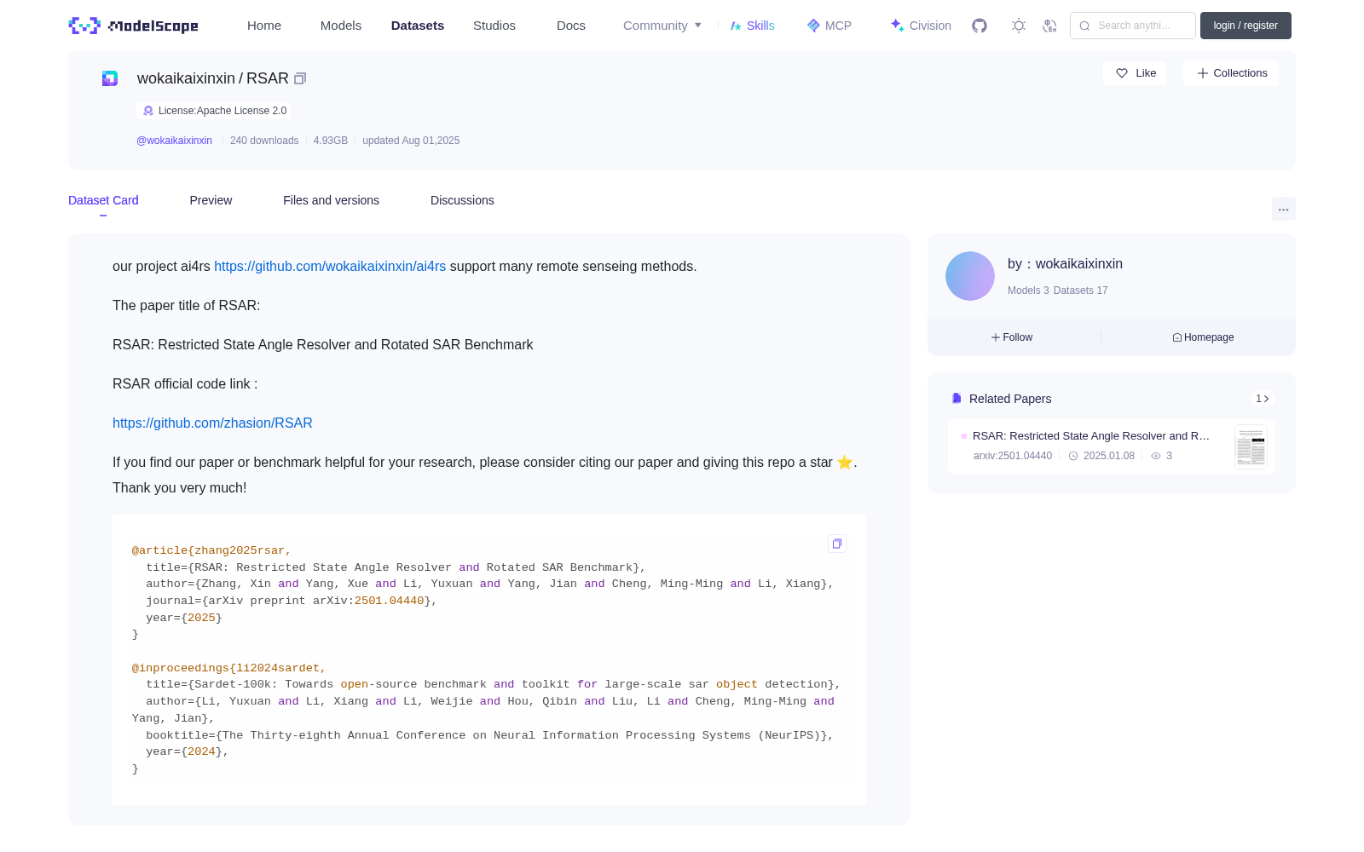Open the MCP link
Viewport: 1364px width, 852px height.
829,26
